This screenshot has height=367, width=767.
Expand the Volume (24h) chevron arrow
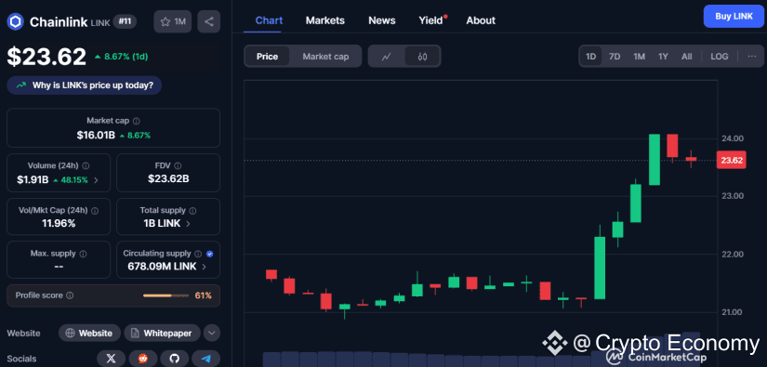coord(96,180)
